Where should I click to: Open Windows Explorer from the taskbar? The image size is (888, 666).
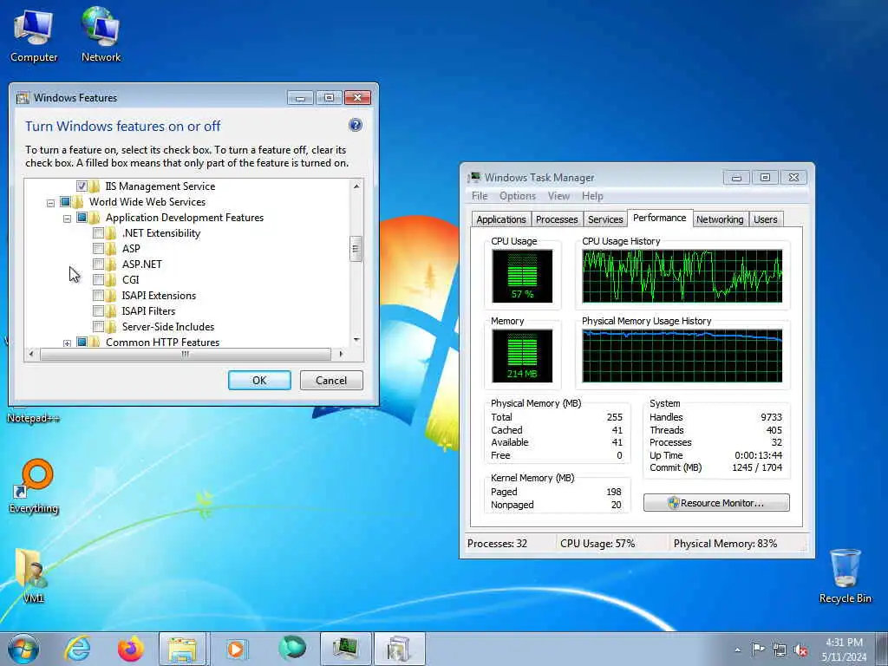coord(183,649)
